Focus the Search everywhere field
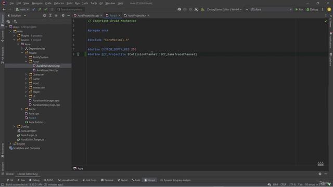Image resolution: width=333 pixels, height=187 pixels. click(x=70, y=9)
